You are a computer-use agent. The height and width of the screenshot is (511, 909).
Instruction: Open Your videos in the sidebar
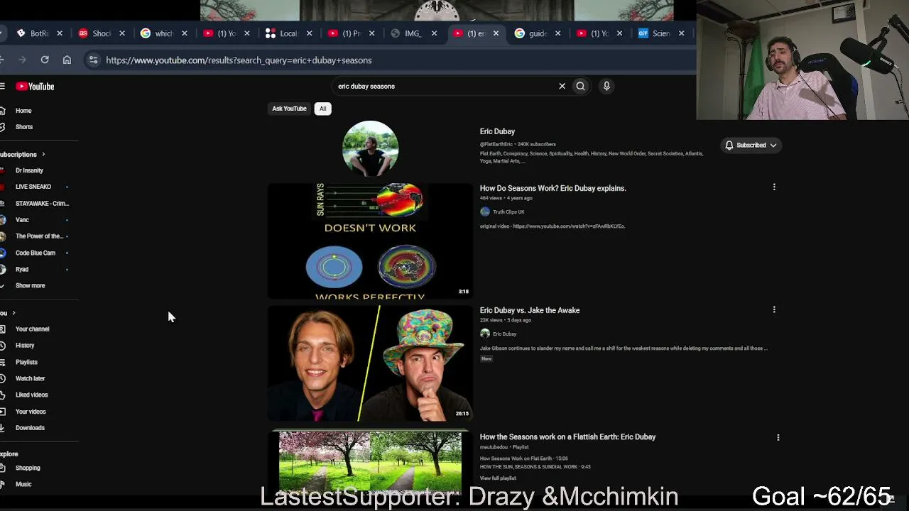pos(31,412)
